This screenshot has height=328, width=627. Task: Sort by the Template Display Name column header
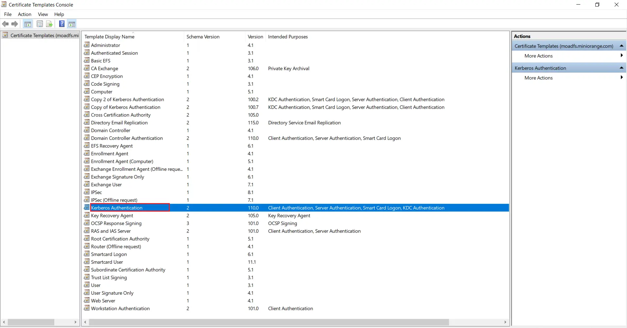tap(109, 37)
